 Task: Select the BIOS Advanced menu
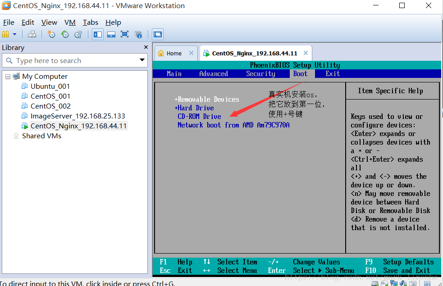click(214, 74)
